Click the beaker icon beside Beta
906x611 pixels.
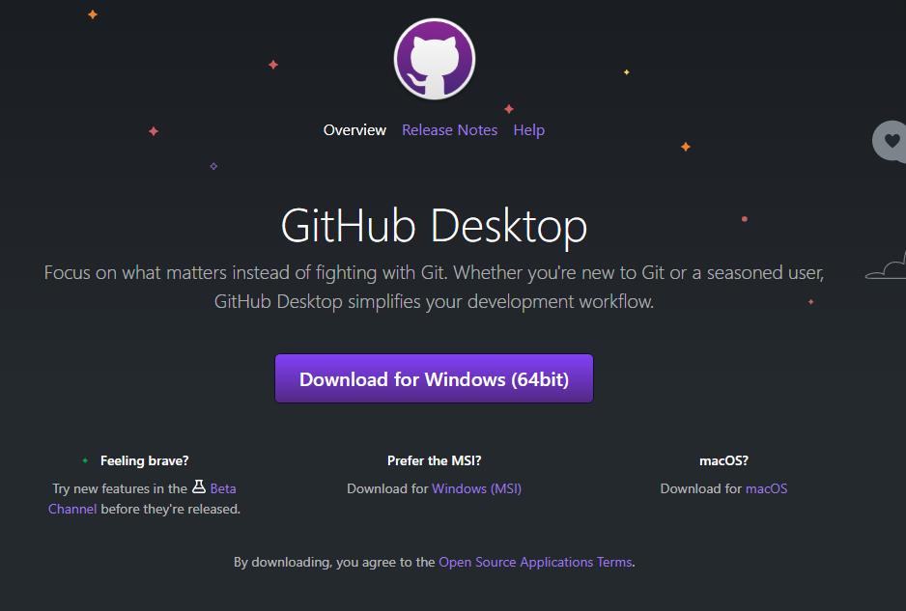click(x=199, y=486)
